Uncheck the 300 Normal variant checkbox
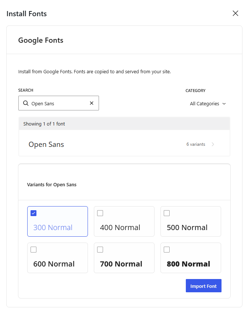The width and height of the screenshot is (248, 314). 33,213
